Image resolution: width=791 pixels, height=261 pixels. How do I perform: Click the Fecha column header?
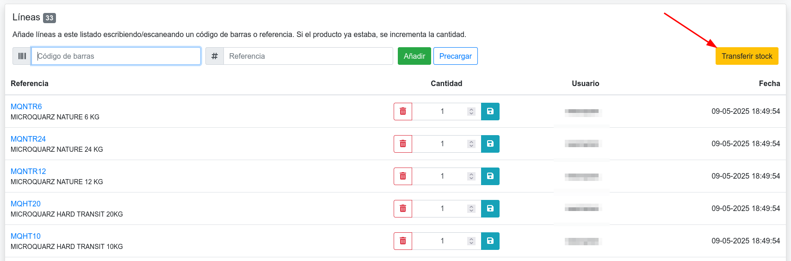[x=769, y=83]
